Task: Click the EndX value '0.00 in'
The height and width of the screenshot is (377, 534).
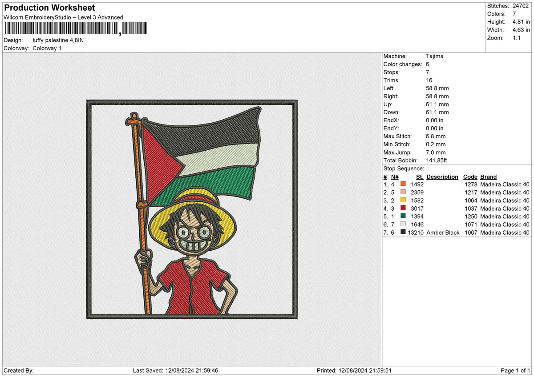Action: (x=434, y=120)
